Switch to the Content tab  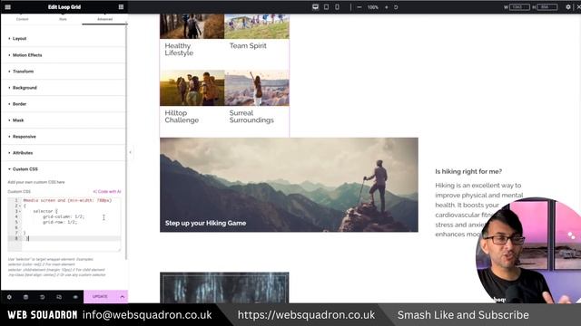pos(22,19)
